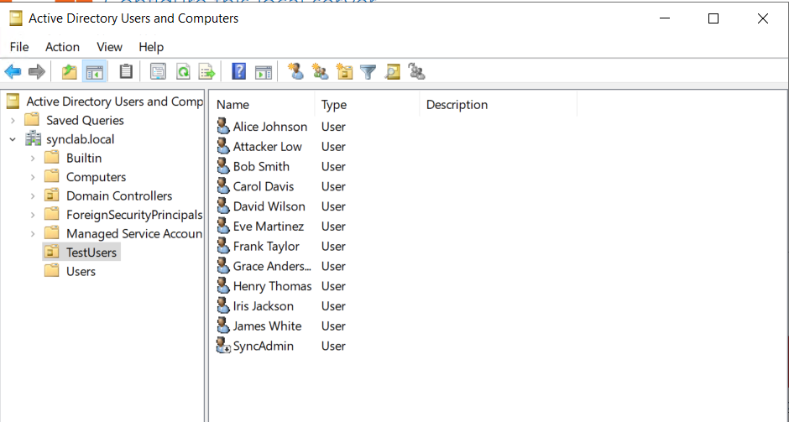Click Bob Smith's user icon

(223, 166)
